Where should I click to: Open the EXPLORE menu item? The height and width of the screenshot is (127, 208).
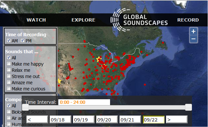(83, 20)
